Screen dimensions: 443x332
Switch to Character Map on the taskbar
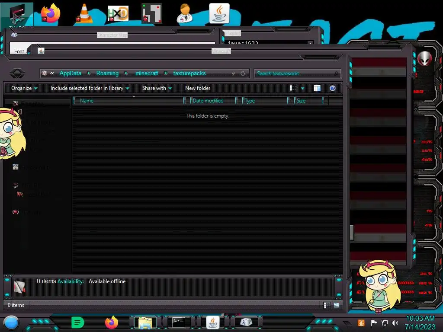point(246,322)
